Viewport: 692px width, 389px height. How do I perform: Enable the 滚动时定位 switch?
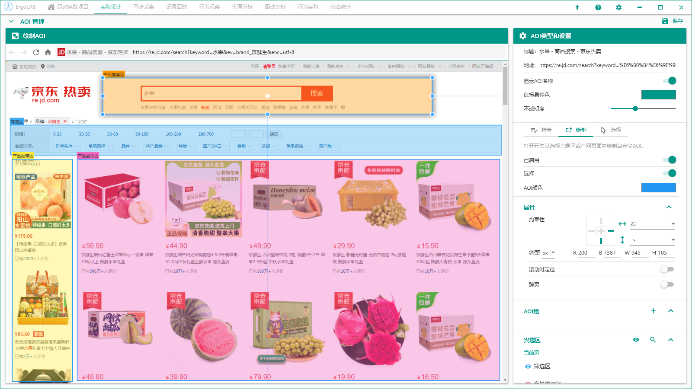(x=667, y=269)
